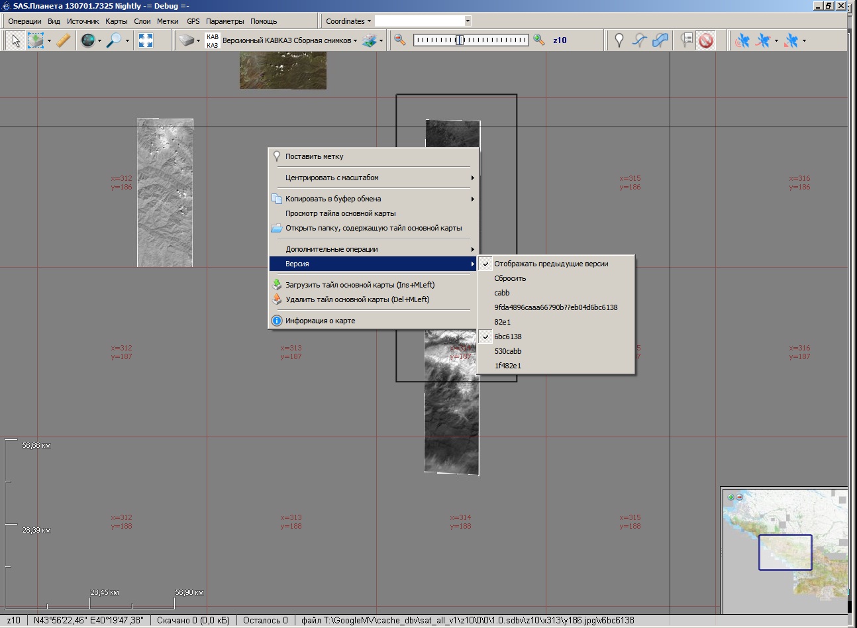Select version 6bc6138 checked item
The width and height of the screenshot is (857, 628).
point(508,337)
